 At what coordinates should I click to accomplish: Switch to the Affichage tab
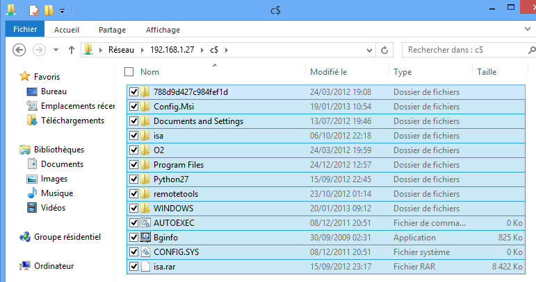(x=163, y=30)
